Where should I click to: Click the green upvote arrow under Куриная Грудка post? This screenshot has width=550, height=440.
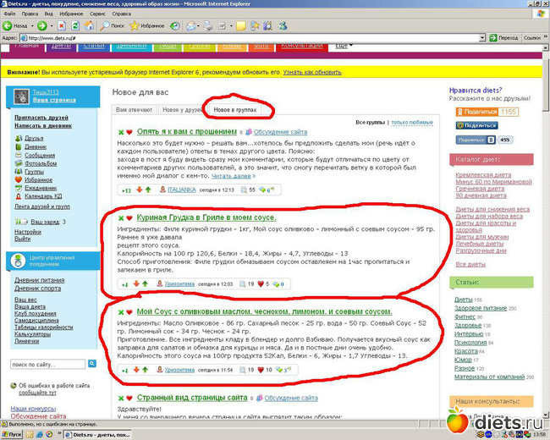146,284
